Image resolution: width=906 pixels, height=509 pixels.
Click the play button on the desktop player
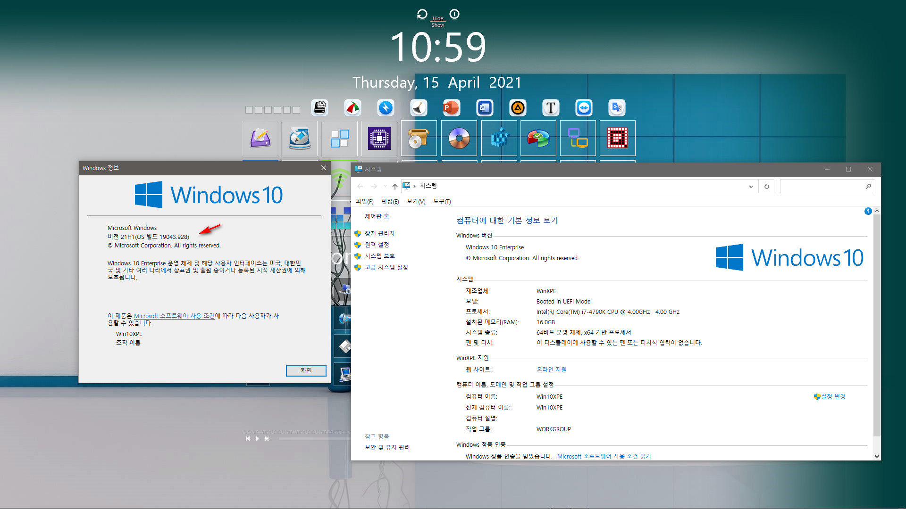(257, 438)
